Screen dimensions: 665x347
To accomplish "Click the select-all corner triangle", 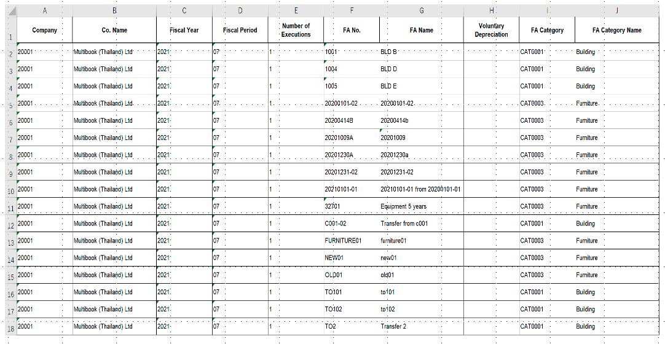I will [x=10, y=10].
